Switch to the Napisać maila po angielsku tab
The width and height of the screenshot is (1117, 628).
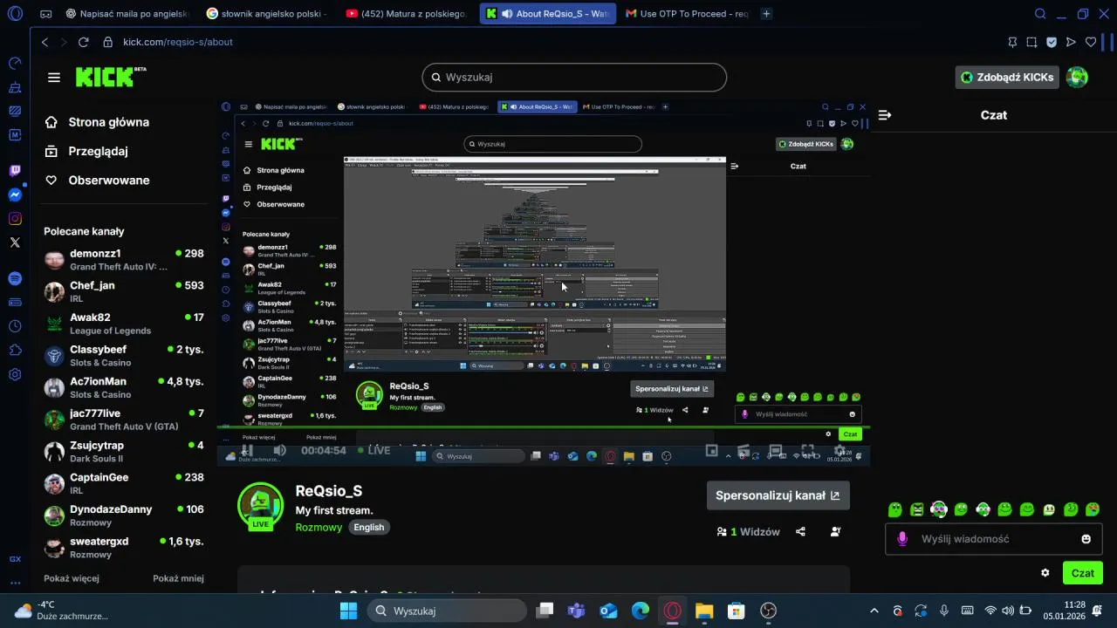pos(126,14)
